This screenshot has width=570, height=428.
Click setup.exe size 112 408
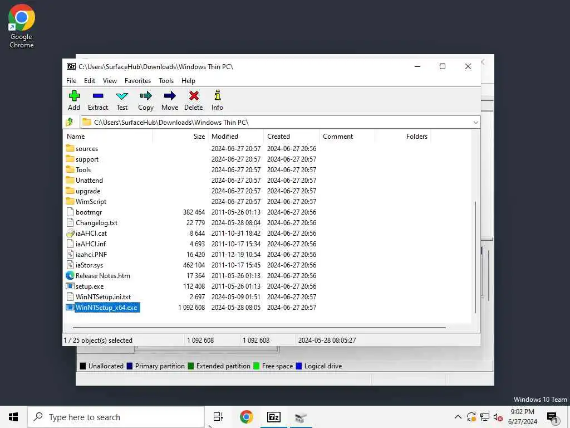(x=194, y=286)
